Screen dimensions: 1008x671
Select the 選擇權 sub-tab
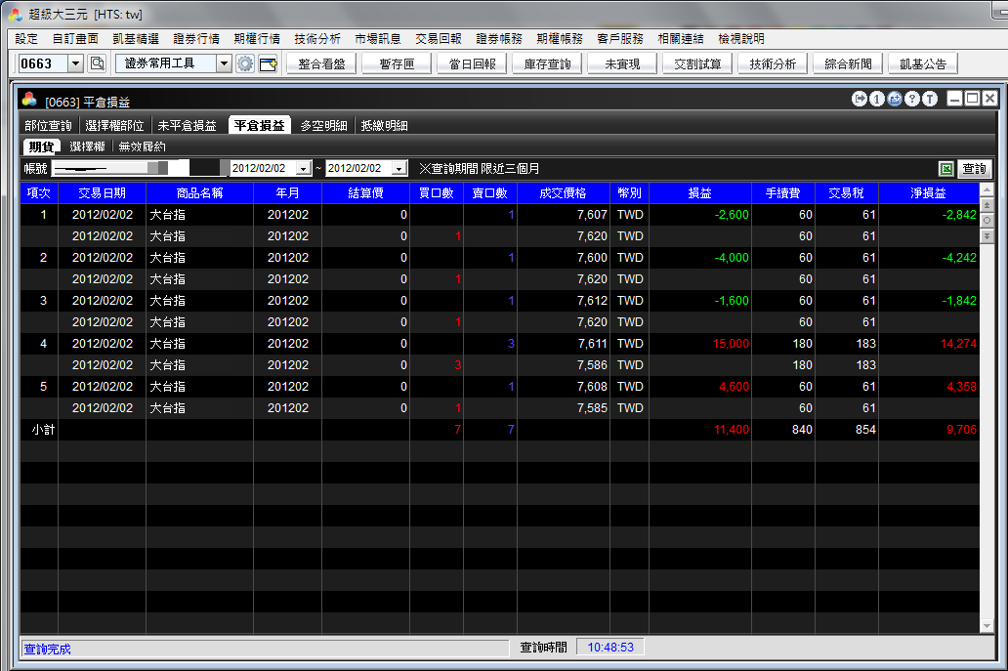coord(88,147)
